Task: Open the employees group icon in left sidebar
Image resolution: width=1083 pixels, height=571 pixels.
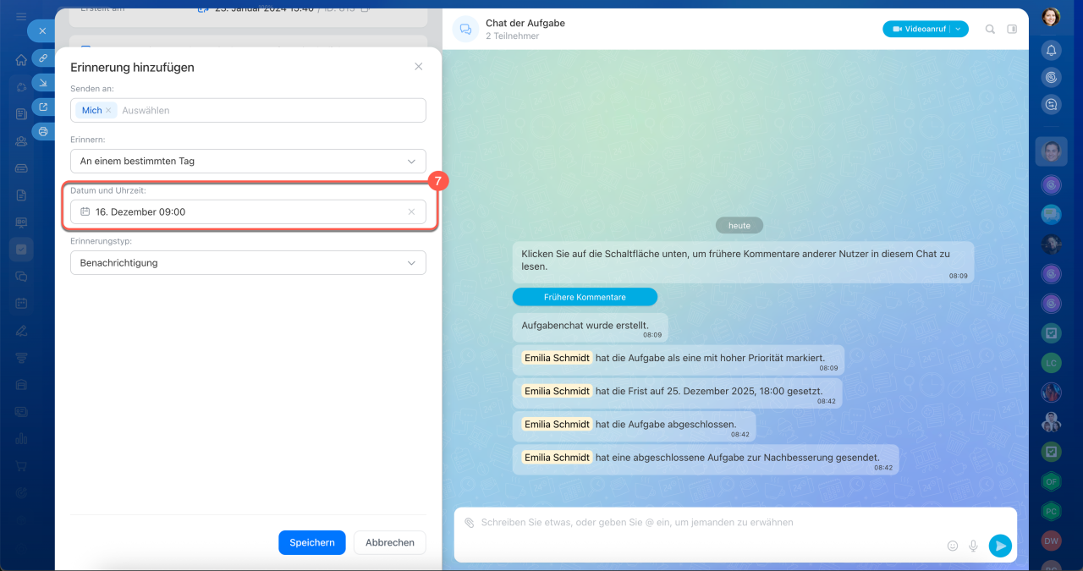Action: coord(21,141)
